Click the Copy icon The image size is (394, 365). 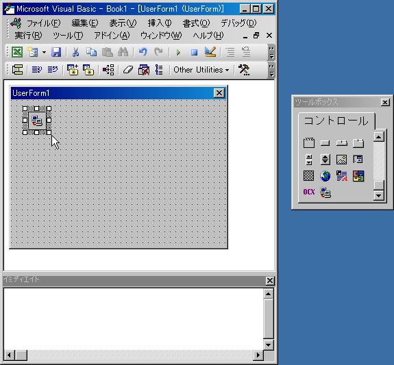[91, 52]
